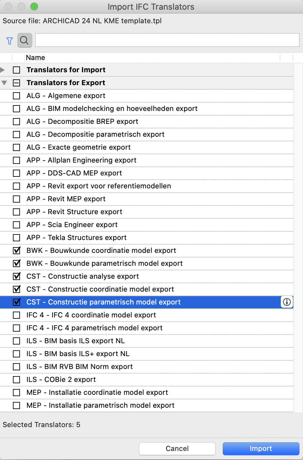The height and width of the screenshot is (460, 303).
Task: Check APP - Revit MEP export checkbox
Action: (16, 199)
